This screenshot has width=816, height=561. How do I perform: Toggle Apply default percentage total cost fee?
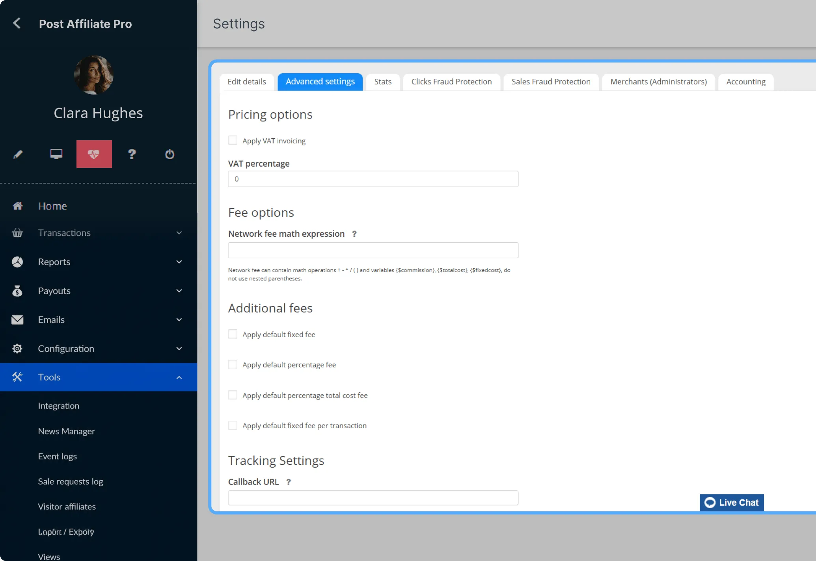(x=233, y=395)
